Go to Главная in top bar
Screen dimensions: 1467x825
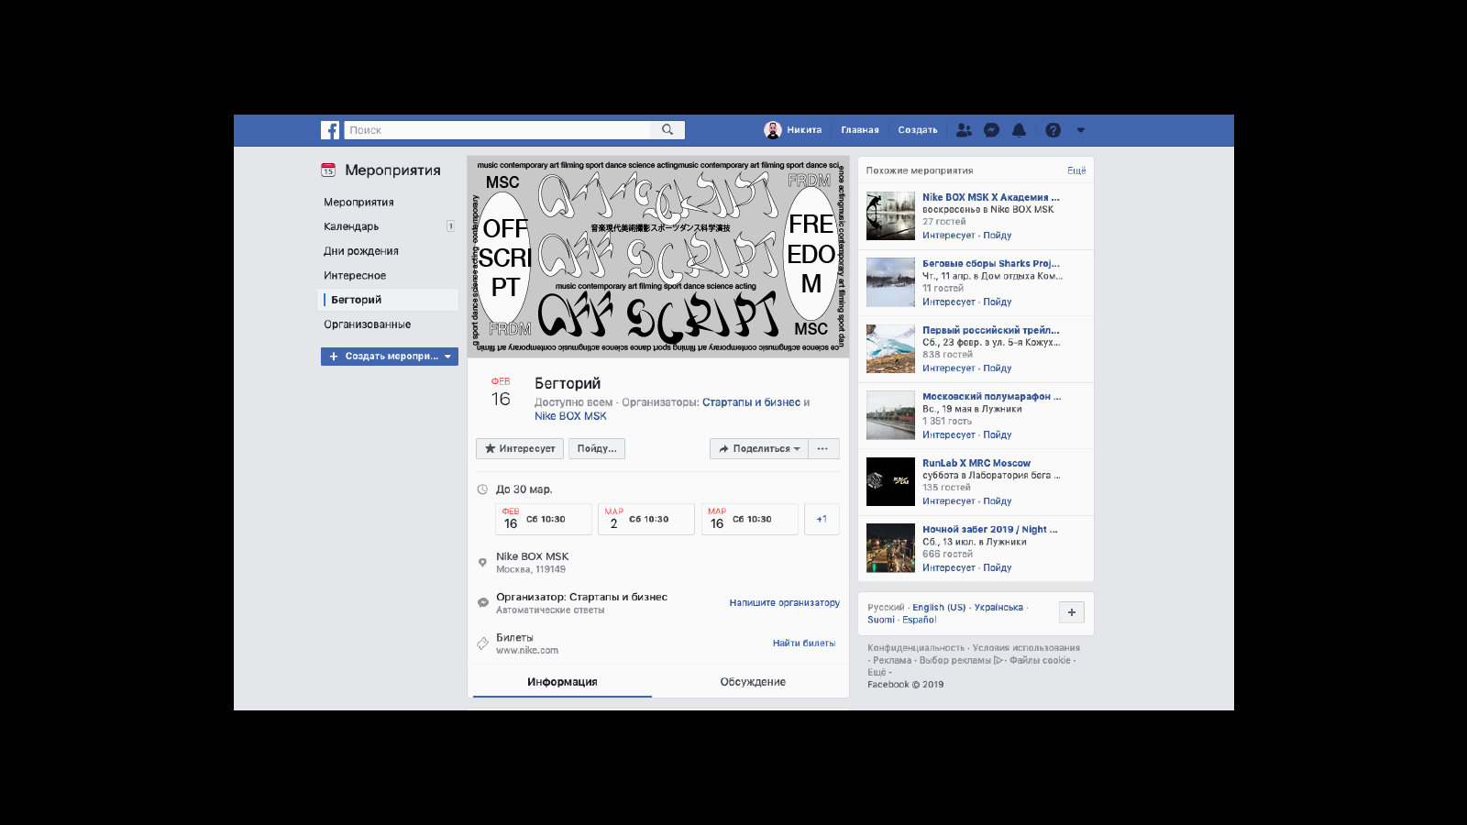(860, 130)
